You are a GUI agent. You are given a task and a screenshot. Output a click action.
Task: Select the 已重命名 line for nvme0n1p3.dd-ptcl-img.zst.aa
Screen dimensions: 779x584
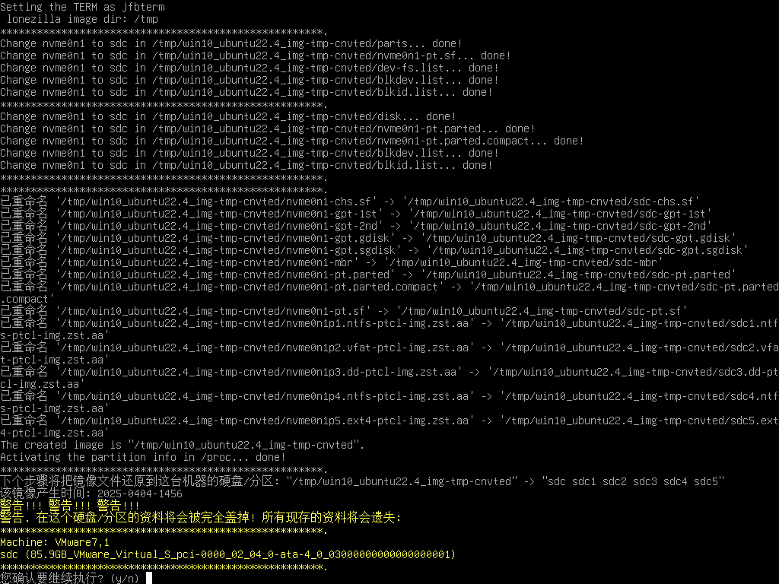pos(389,378)
